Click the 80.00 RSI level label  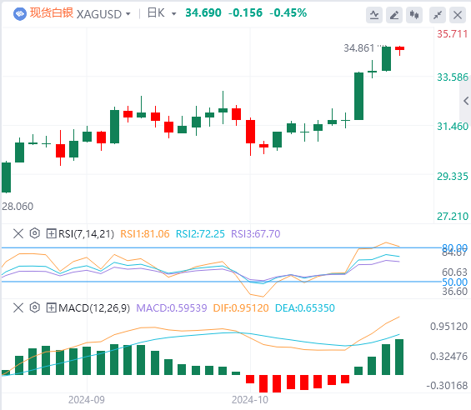(455, 247)
